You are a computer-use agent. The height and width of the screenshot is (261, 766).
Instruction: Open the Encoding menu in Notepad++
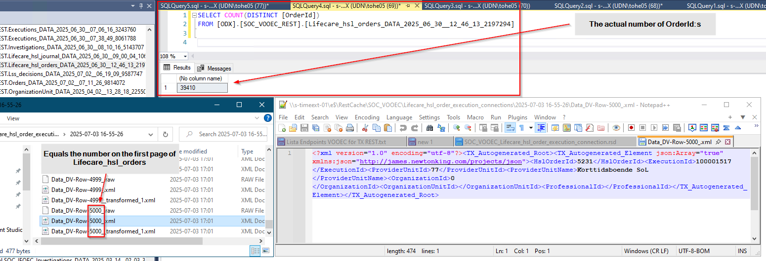click(x=367, y=117)
